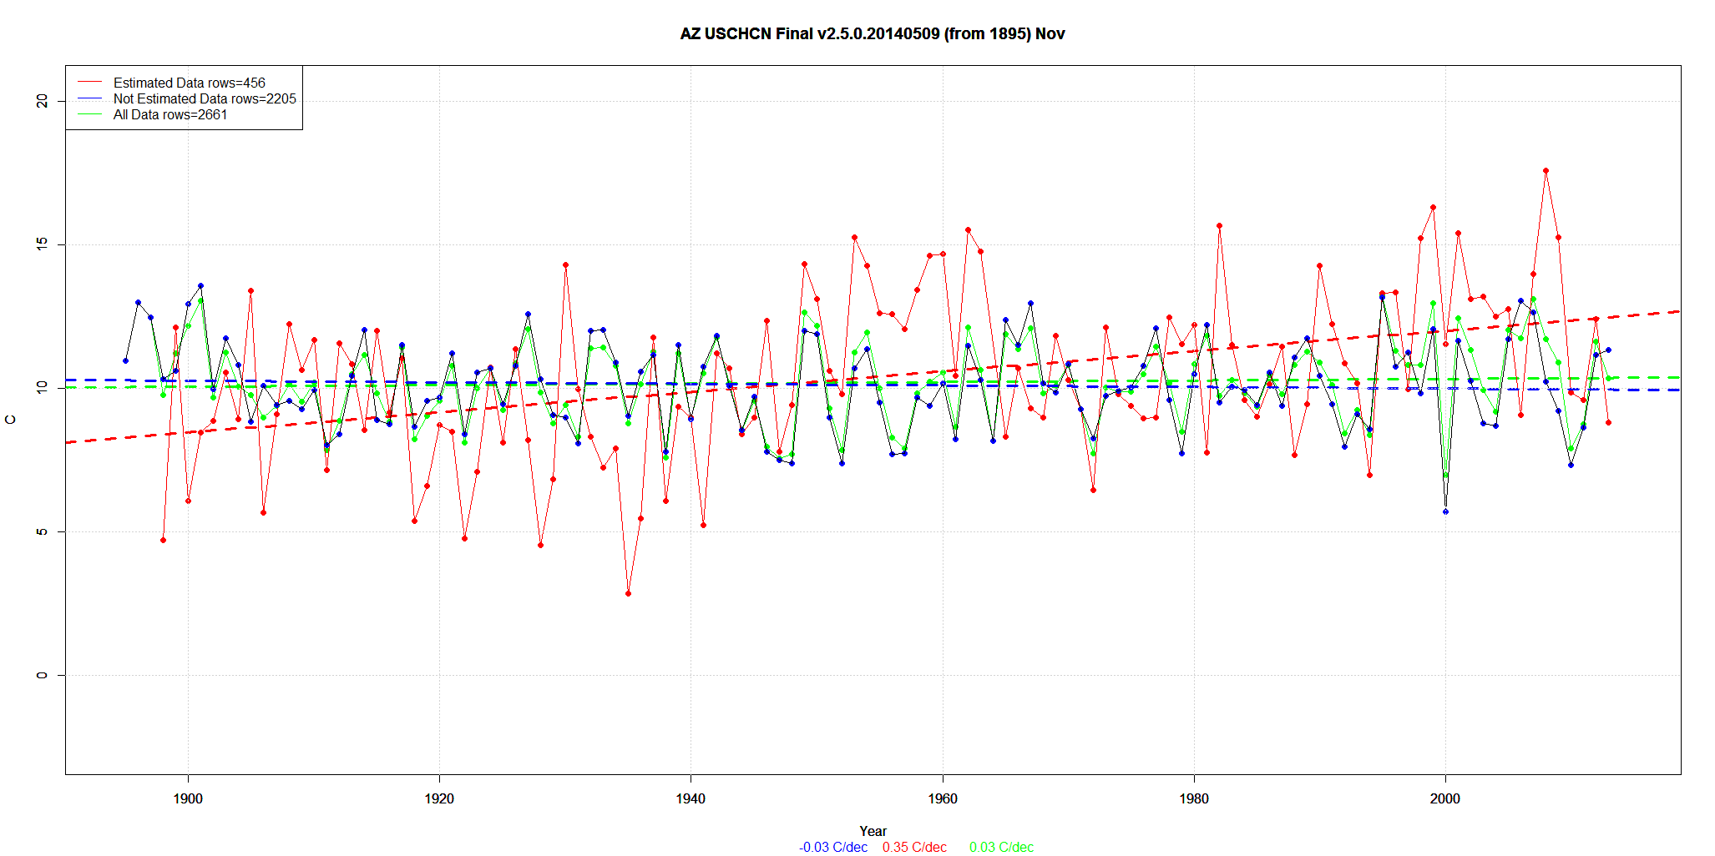Click the chart title AZ USCHCN Final
This screenshot has height=856, width=1715.
pyautogui.click(x=872, y=34)
